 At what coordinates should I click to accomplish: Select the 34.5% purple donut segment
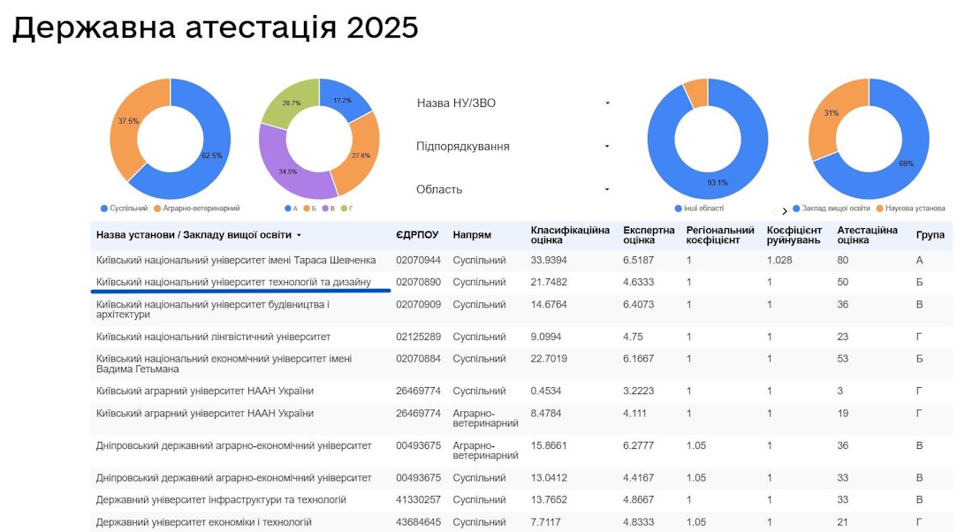287,171
